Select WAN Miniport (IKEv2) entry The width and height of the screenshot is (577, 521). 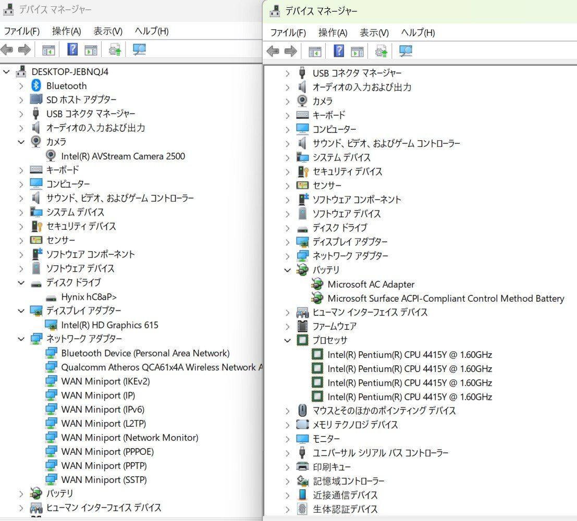(x=106, y=381)
